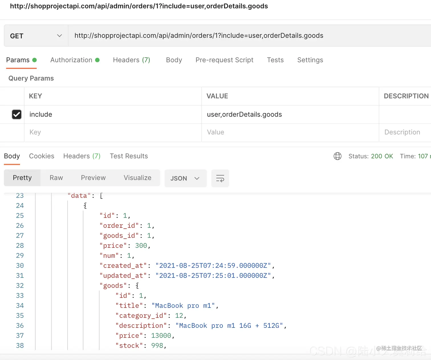Uncheck the include parameter checkbox
Screen dimensions: 431x360
pos(17,114)
